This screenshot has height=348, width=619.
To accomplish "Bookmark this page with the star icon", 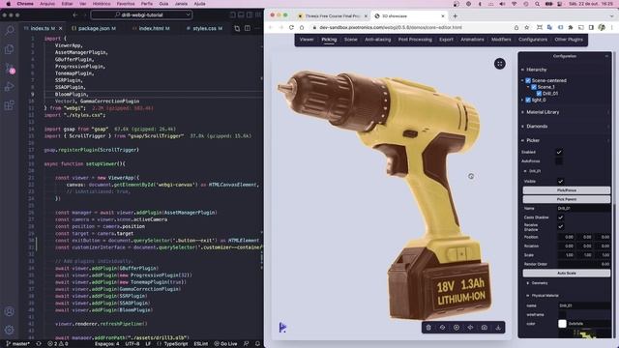I will 526,28.
